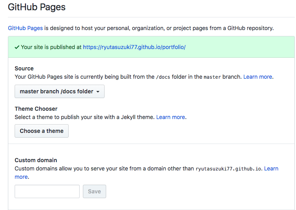Click the green checkmark icon in banner
This screenshot has width=296, height=210.
(x=17, y=47)
